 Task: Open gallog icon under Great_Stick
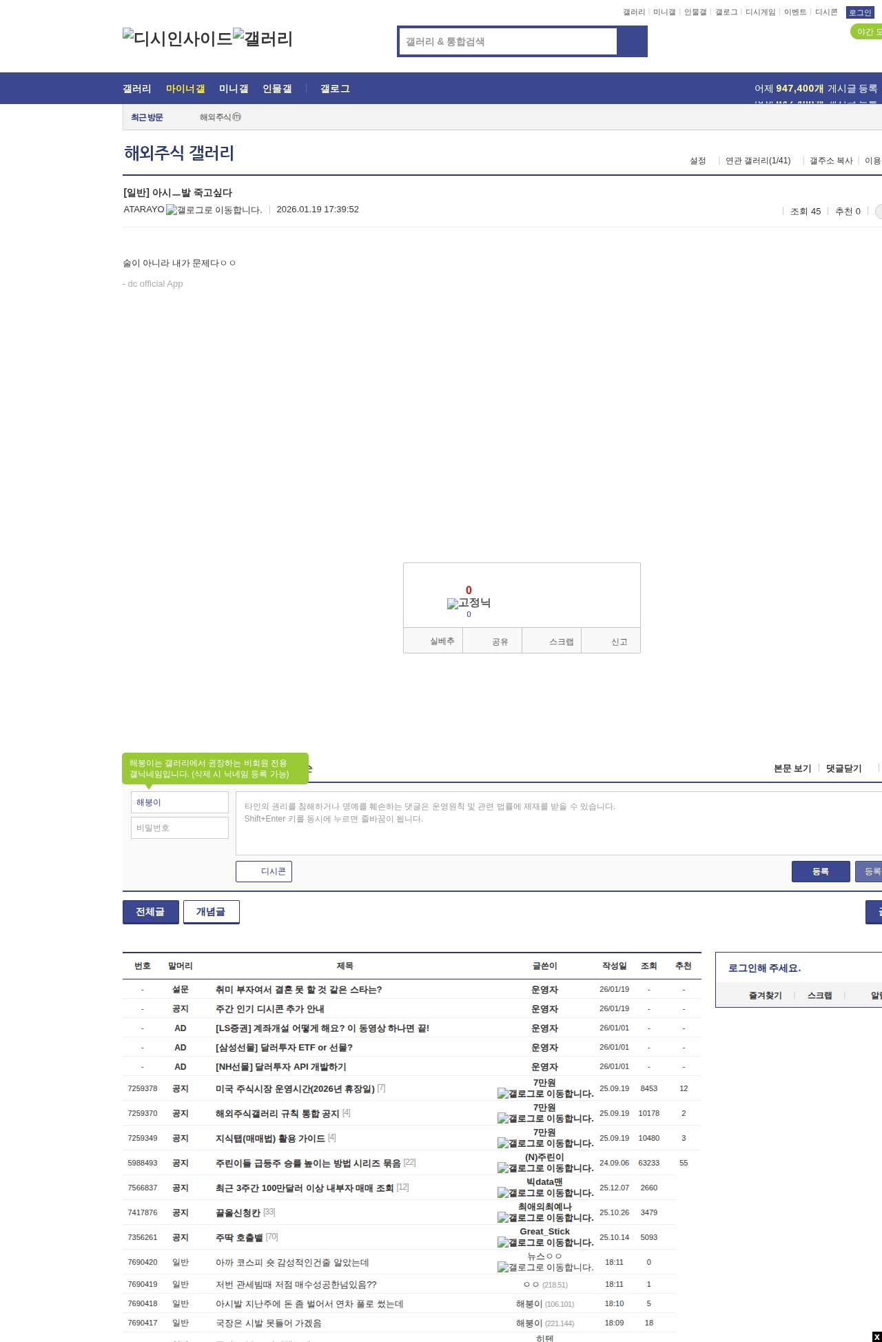(x=545, y=1242)
